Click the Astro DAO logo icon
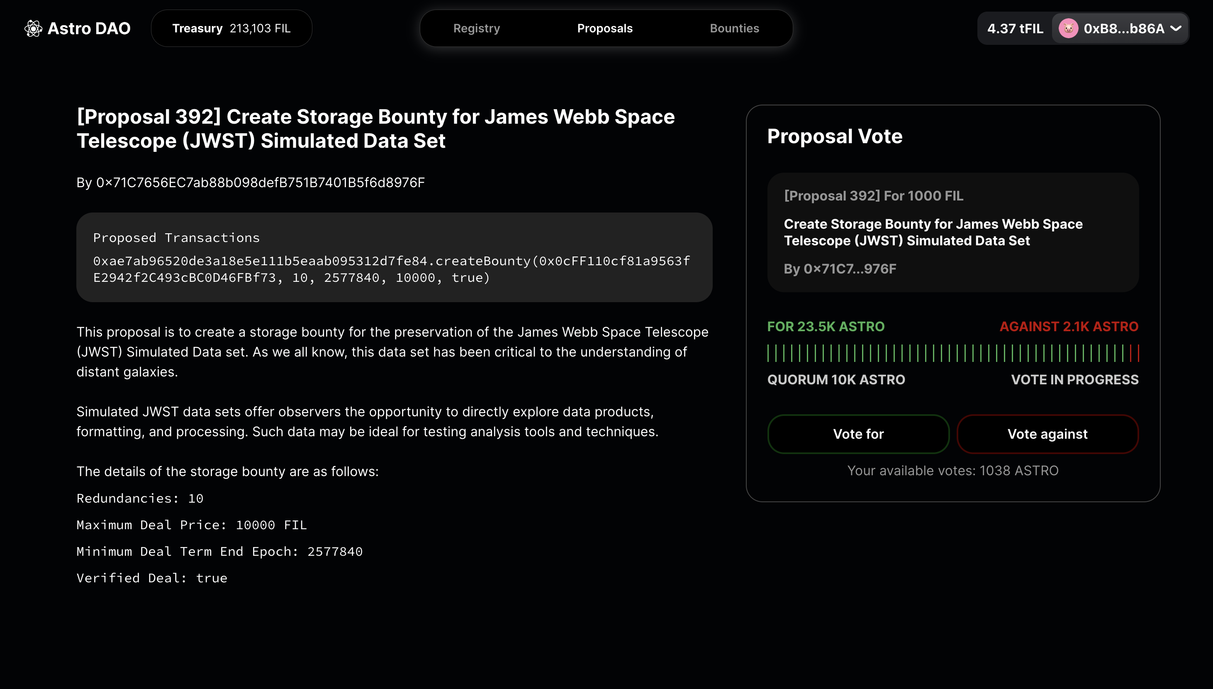Viewport: 1213px width, 689px height. tap(33, 27)
